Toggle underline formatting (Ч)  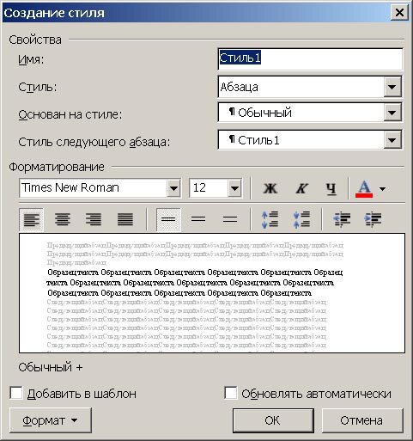pos(331,188)
